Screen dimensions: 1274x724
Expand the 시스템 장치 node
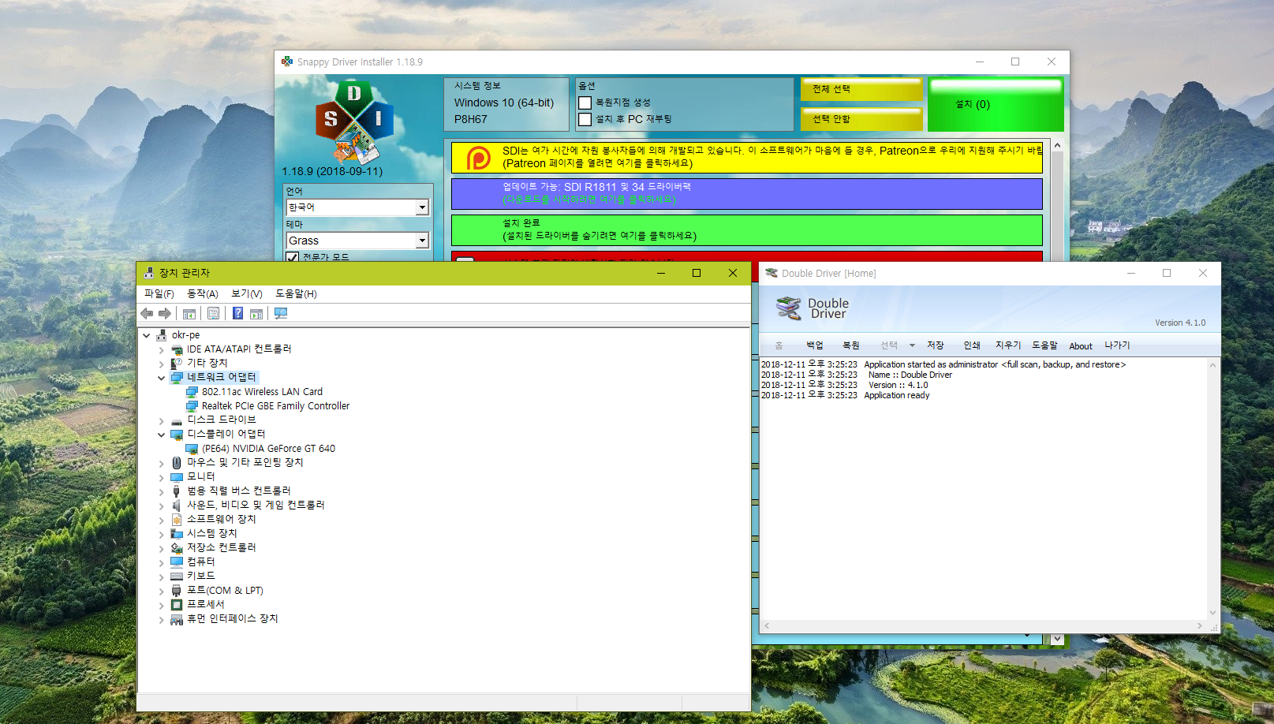pos(162,534)
